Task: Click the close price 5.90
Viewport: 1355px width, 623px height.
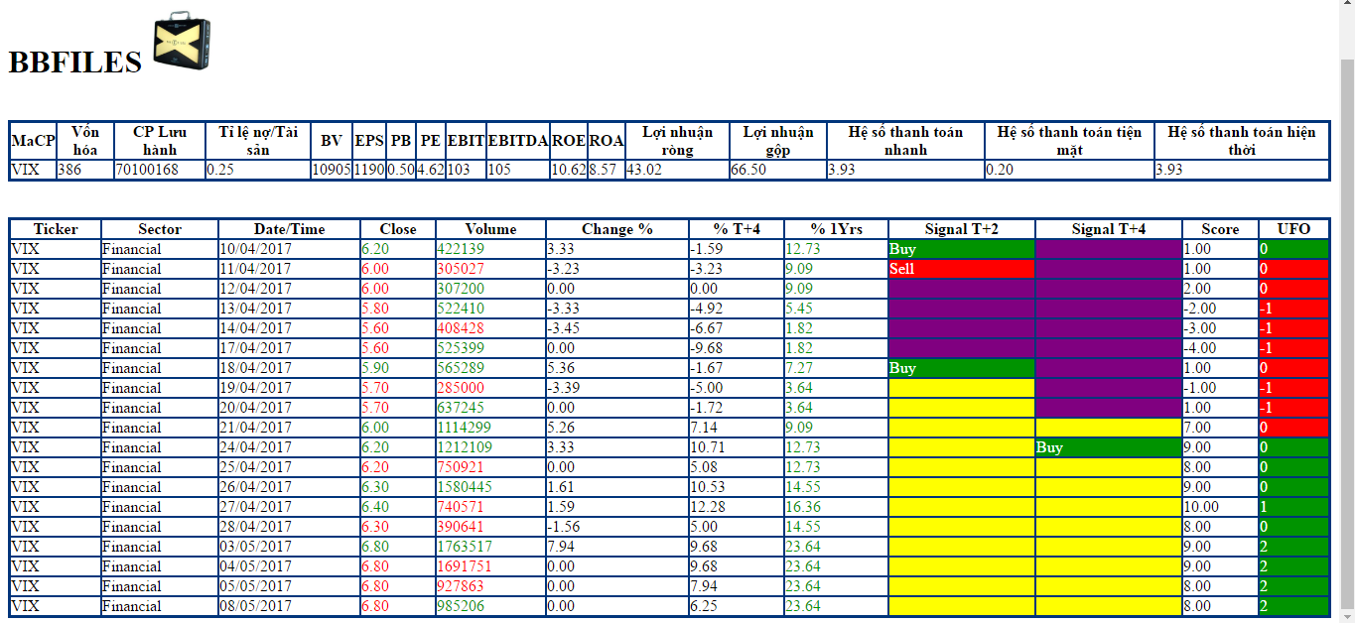Action: (x=375, y=368)
